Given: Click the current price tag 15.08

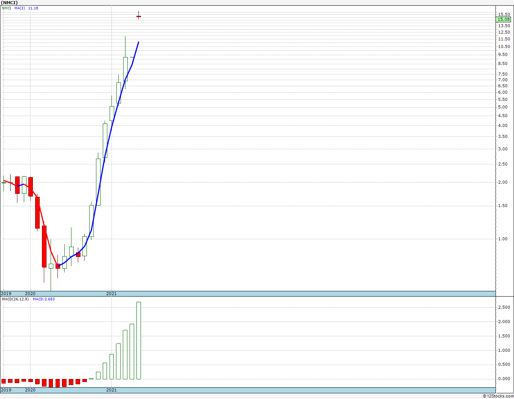Looking at the screenshot, I should (504, 19).
